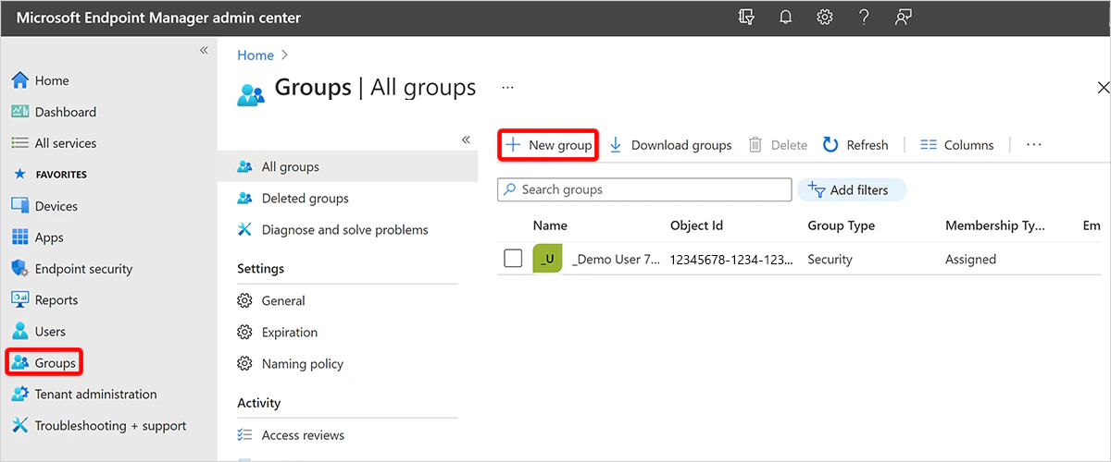
Task: Click the Deleted groups icon
Action: point(244,198)
